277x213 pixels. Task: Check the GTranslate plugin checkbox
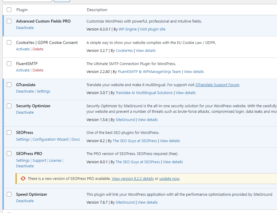(x=9, y=85)
